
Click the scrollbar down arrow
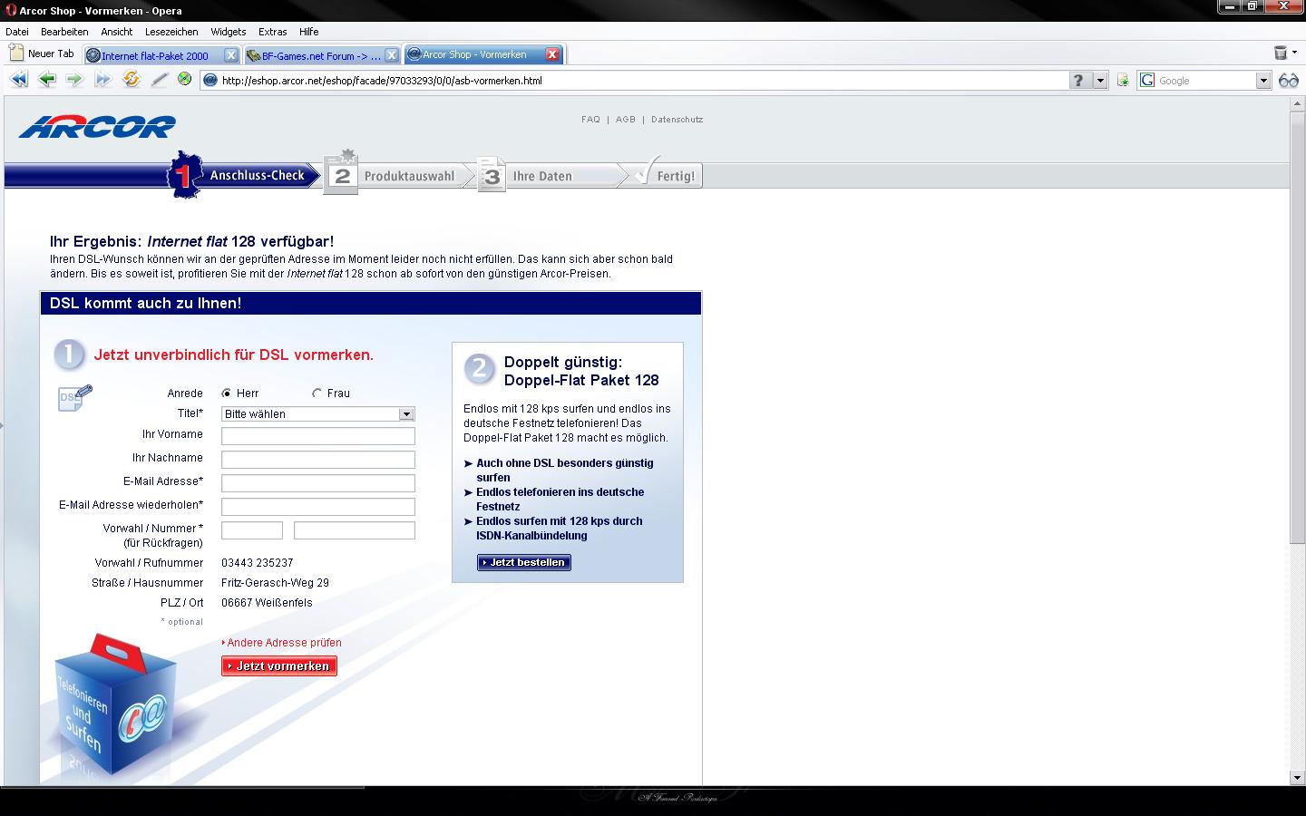1297,778
